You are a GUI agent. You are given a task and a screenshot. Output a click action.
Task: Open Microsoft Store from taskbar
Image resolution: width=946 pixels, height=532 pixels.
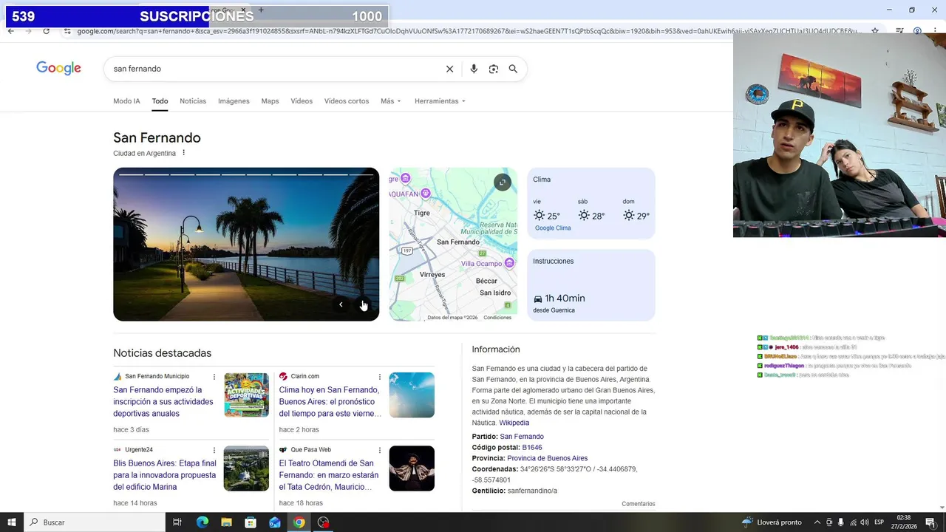[x=251, y=522]
